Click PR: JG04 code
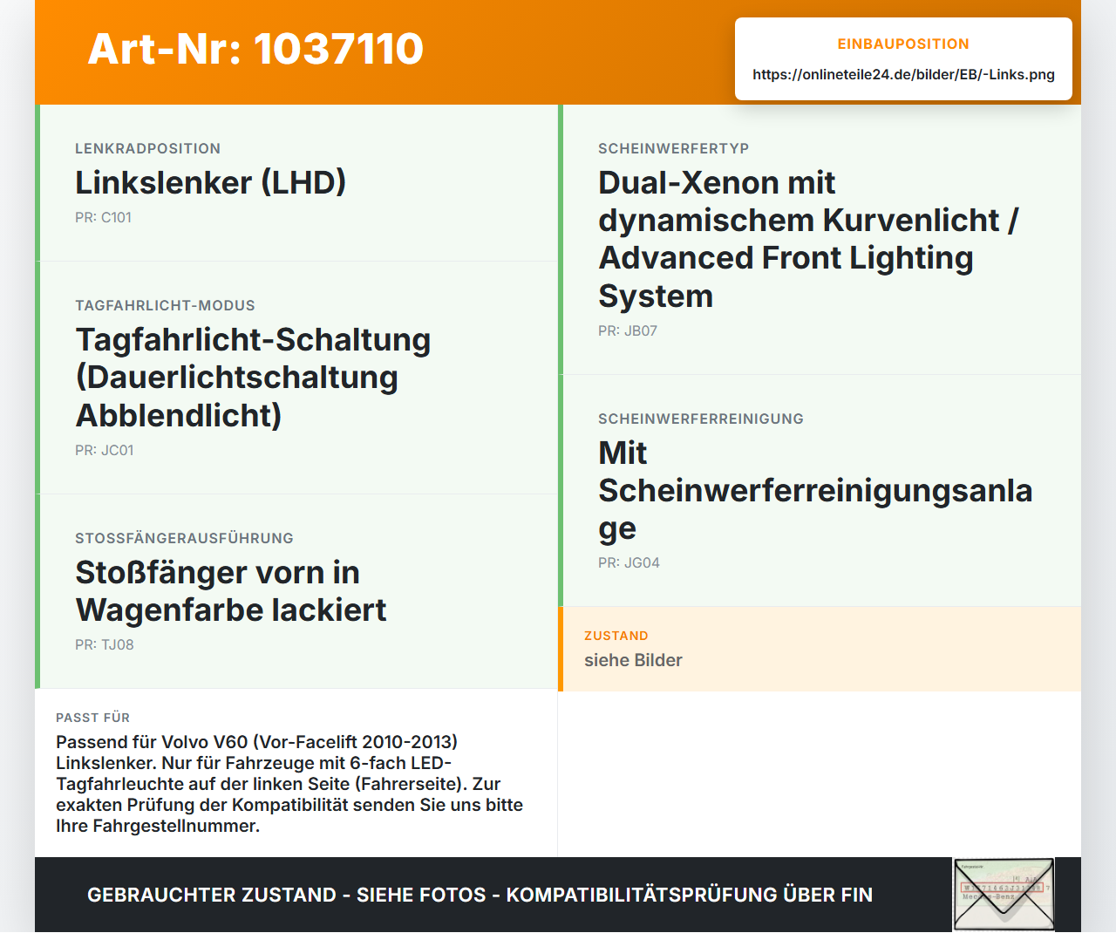1116x933 pixels. (x=629, y=562)
